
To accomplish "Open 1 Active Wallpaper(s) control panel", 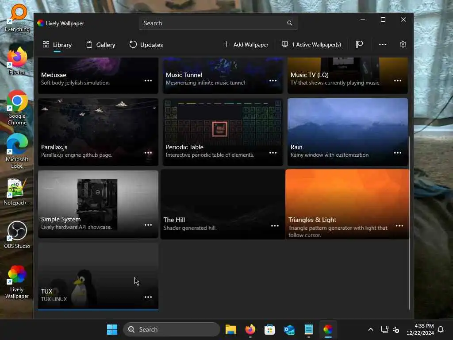I will tap(311, 45).
